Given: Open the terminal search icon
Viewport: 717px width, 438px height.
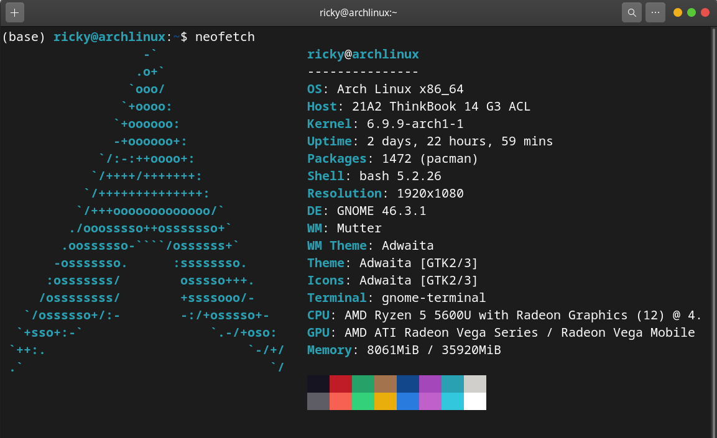Looking at the screenshot, I should pyautogui.click(x=632, y=12).
